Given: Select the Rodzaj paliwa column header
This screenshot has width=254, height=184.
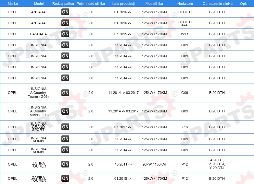Looking at the screenshot, I should (x=63, y=4).
